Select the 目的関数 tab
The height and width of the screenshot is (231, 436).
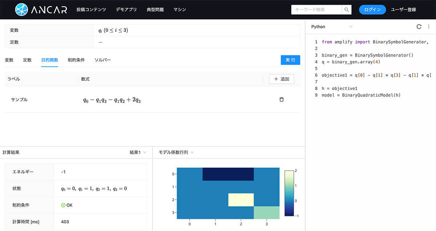click(x=49, y=60)
